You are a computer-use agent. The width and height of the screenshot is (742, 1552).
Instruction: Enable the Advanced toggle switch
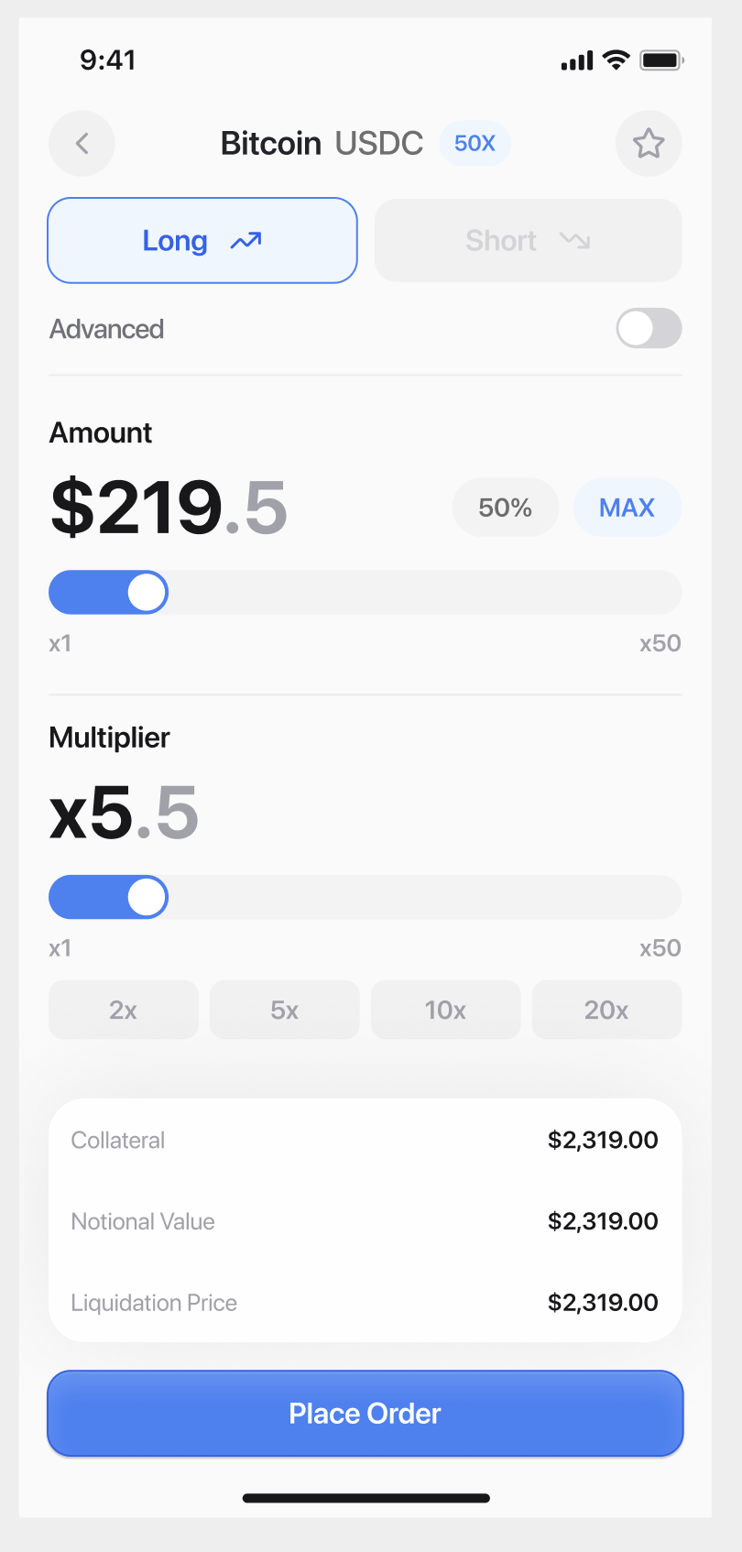(649, 328)
